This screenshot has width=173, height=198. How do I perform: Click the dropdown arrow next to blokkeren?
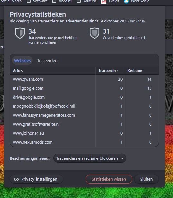coord(122,158)
